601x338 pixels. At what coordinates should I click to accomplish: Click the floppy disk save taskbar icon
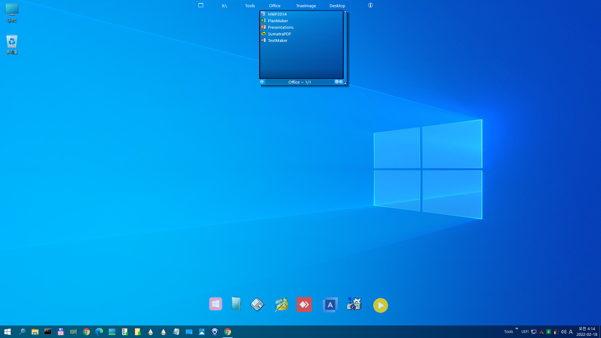point(60,332)
